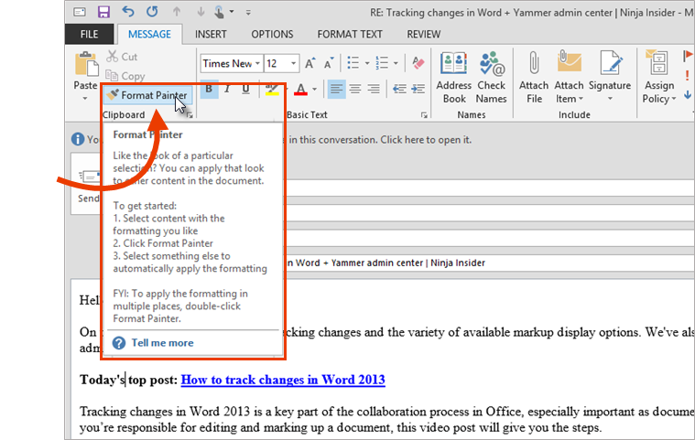Clear all formatting eraser icon

point(418,63)
